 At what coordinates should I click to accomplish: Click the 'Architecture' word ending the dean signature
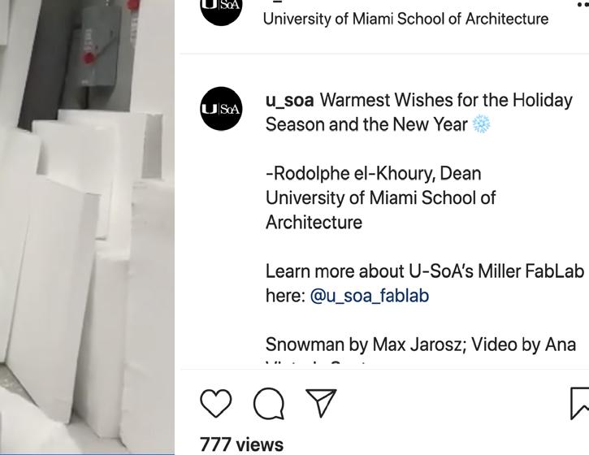pos(314,223)
